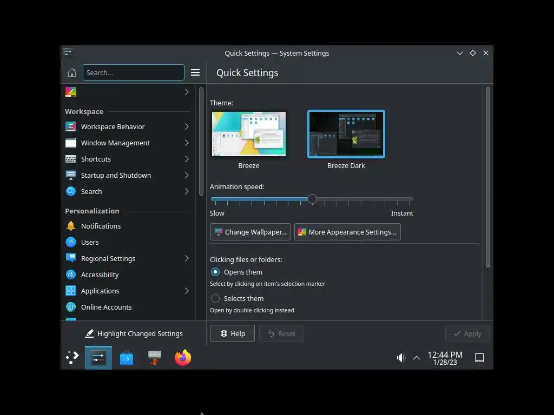Click the Apply button
554x415 pixels.
pyautogui.click(x=467, y=333)
